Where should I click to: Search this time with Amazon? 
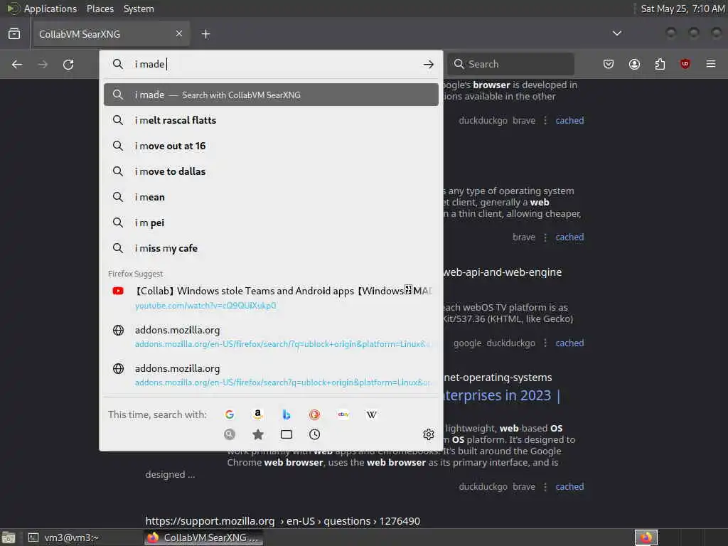(x=257, y=414)
